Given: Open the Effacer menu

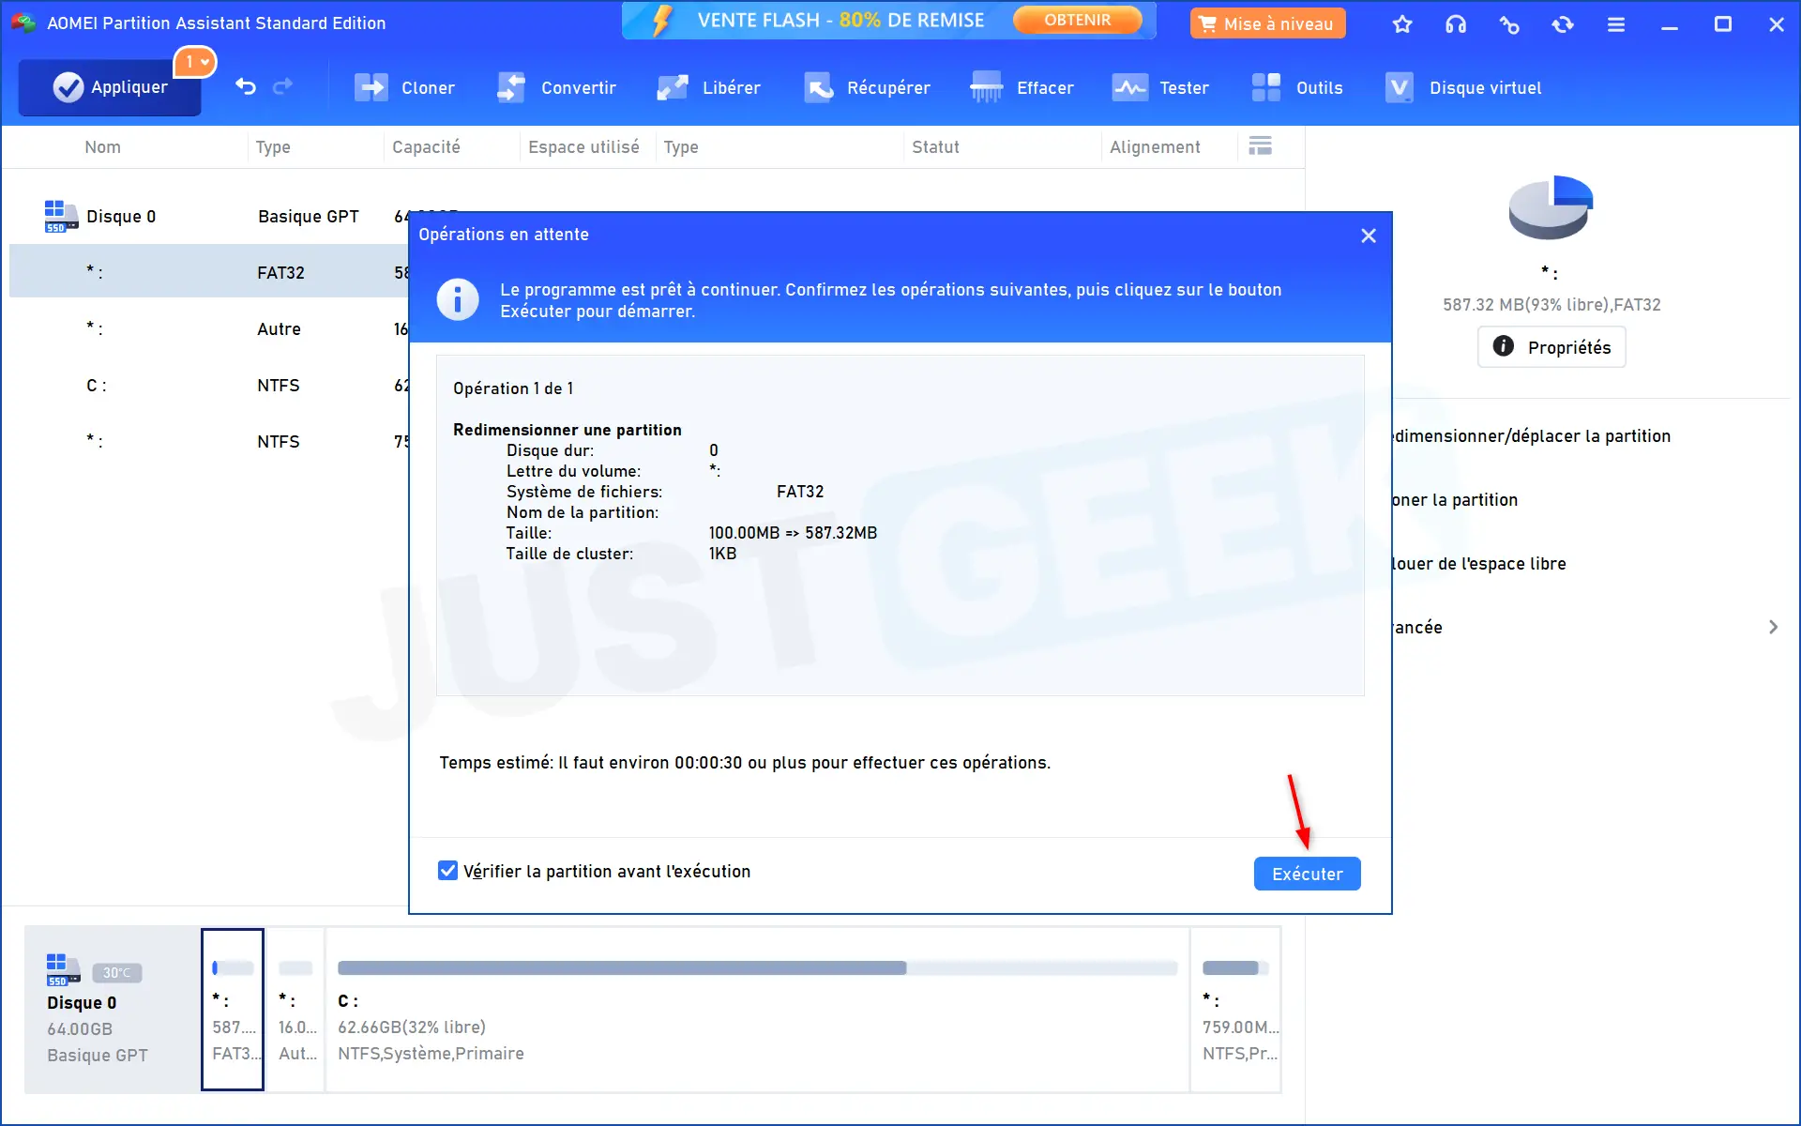Looking at the screenshot, I should point(1022,87).
